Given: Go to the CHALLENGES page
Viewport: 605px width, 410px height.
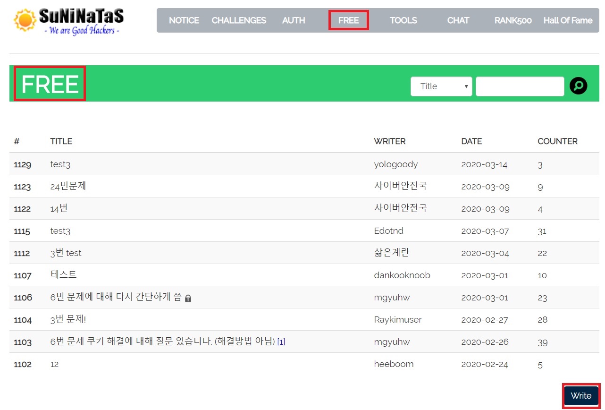Looking at the screenshot, I should 239,20.
